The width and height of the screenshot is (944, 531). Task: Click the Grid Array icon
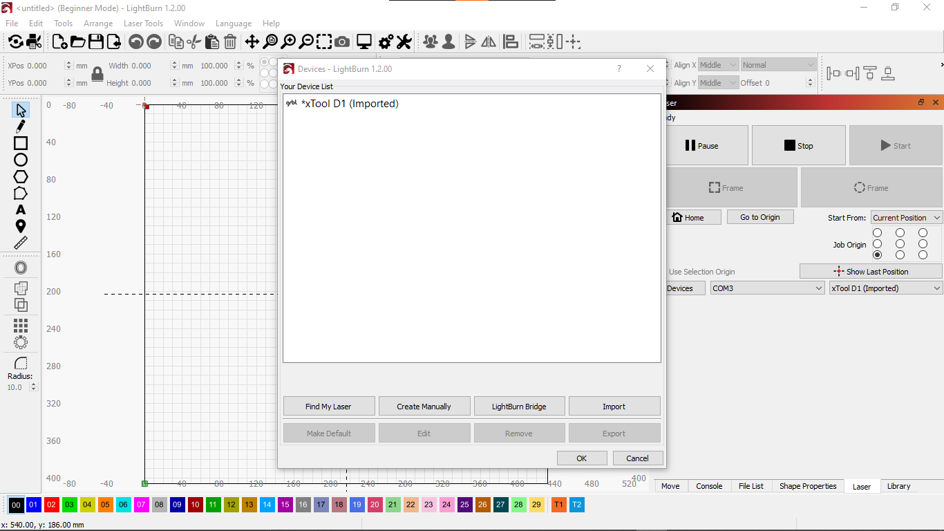[x=21, y=325]
